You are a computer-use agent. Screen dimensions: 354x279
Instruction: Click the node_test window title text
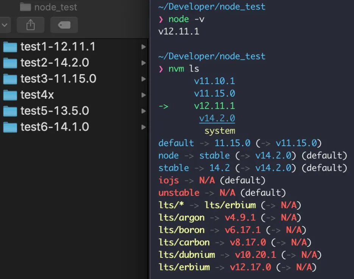point(56,7)
